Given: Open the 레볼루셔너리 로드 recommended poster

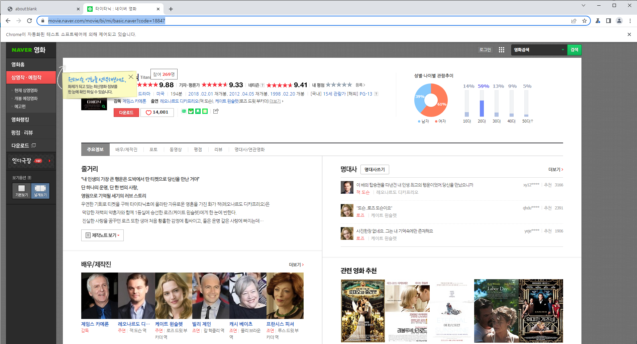Looking at the screenshot, I should pyautogui.click(x=407, y=311).
